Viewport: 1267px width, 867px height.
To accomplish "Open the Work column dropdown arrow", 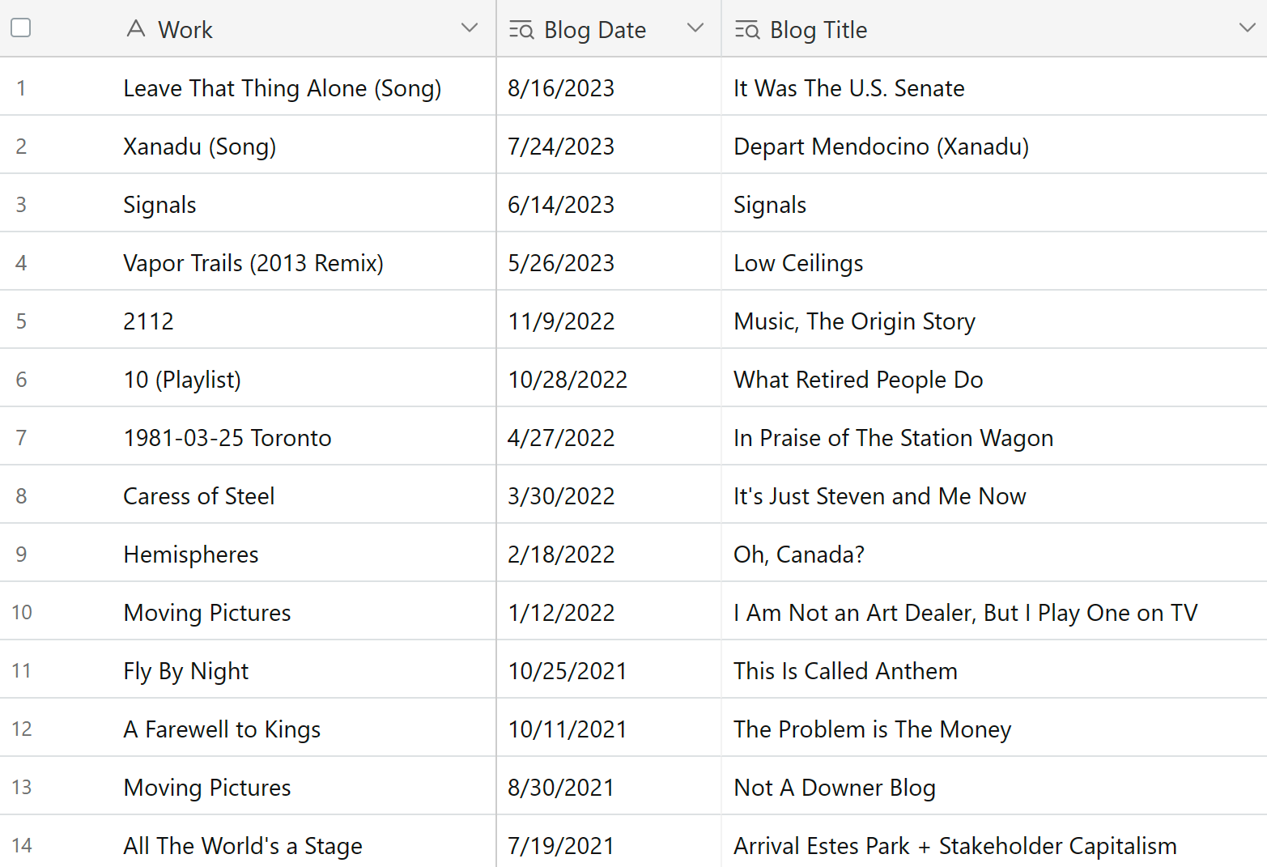I will [470, 28].
